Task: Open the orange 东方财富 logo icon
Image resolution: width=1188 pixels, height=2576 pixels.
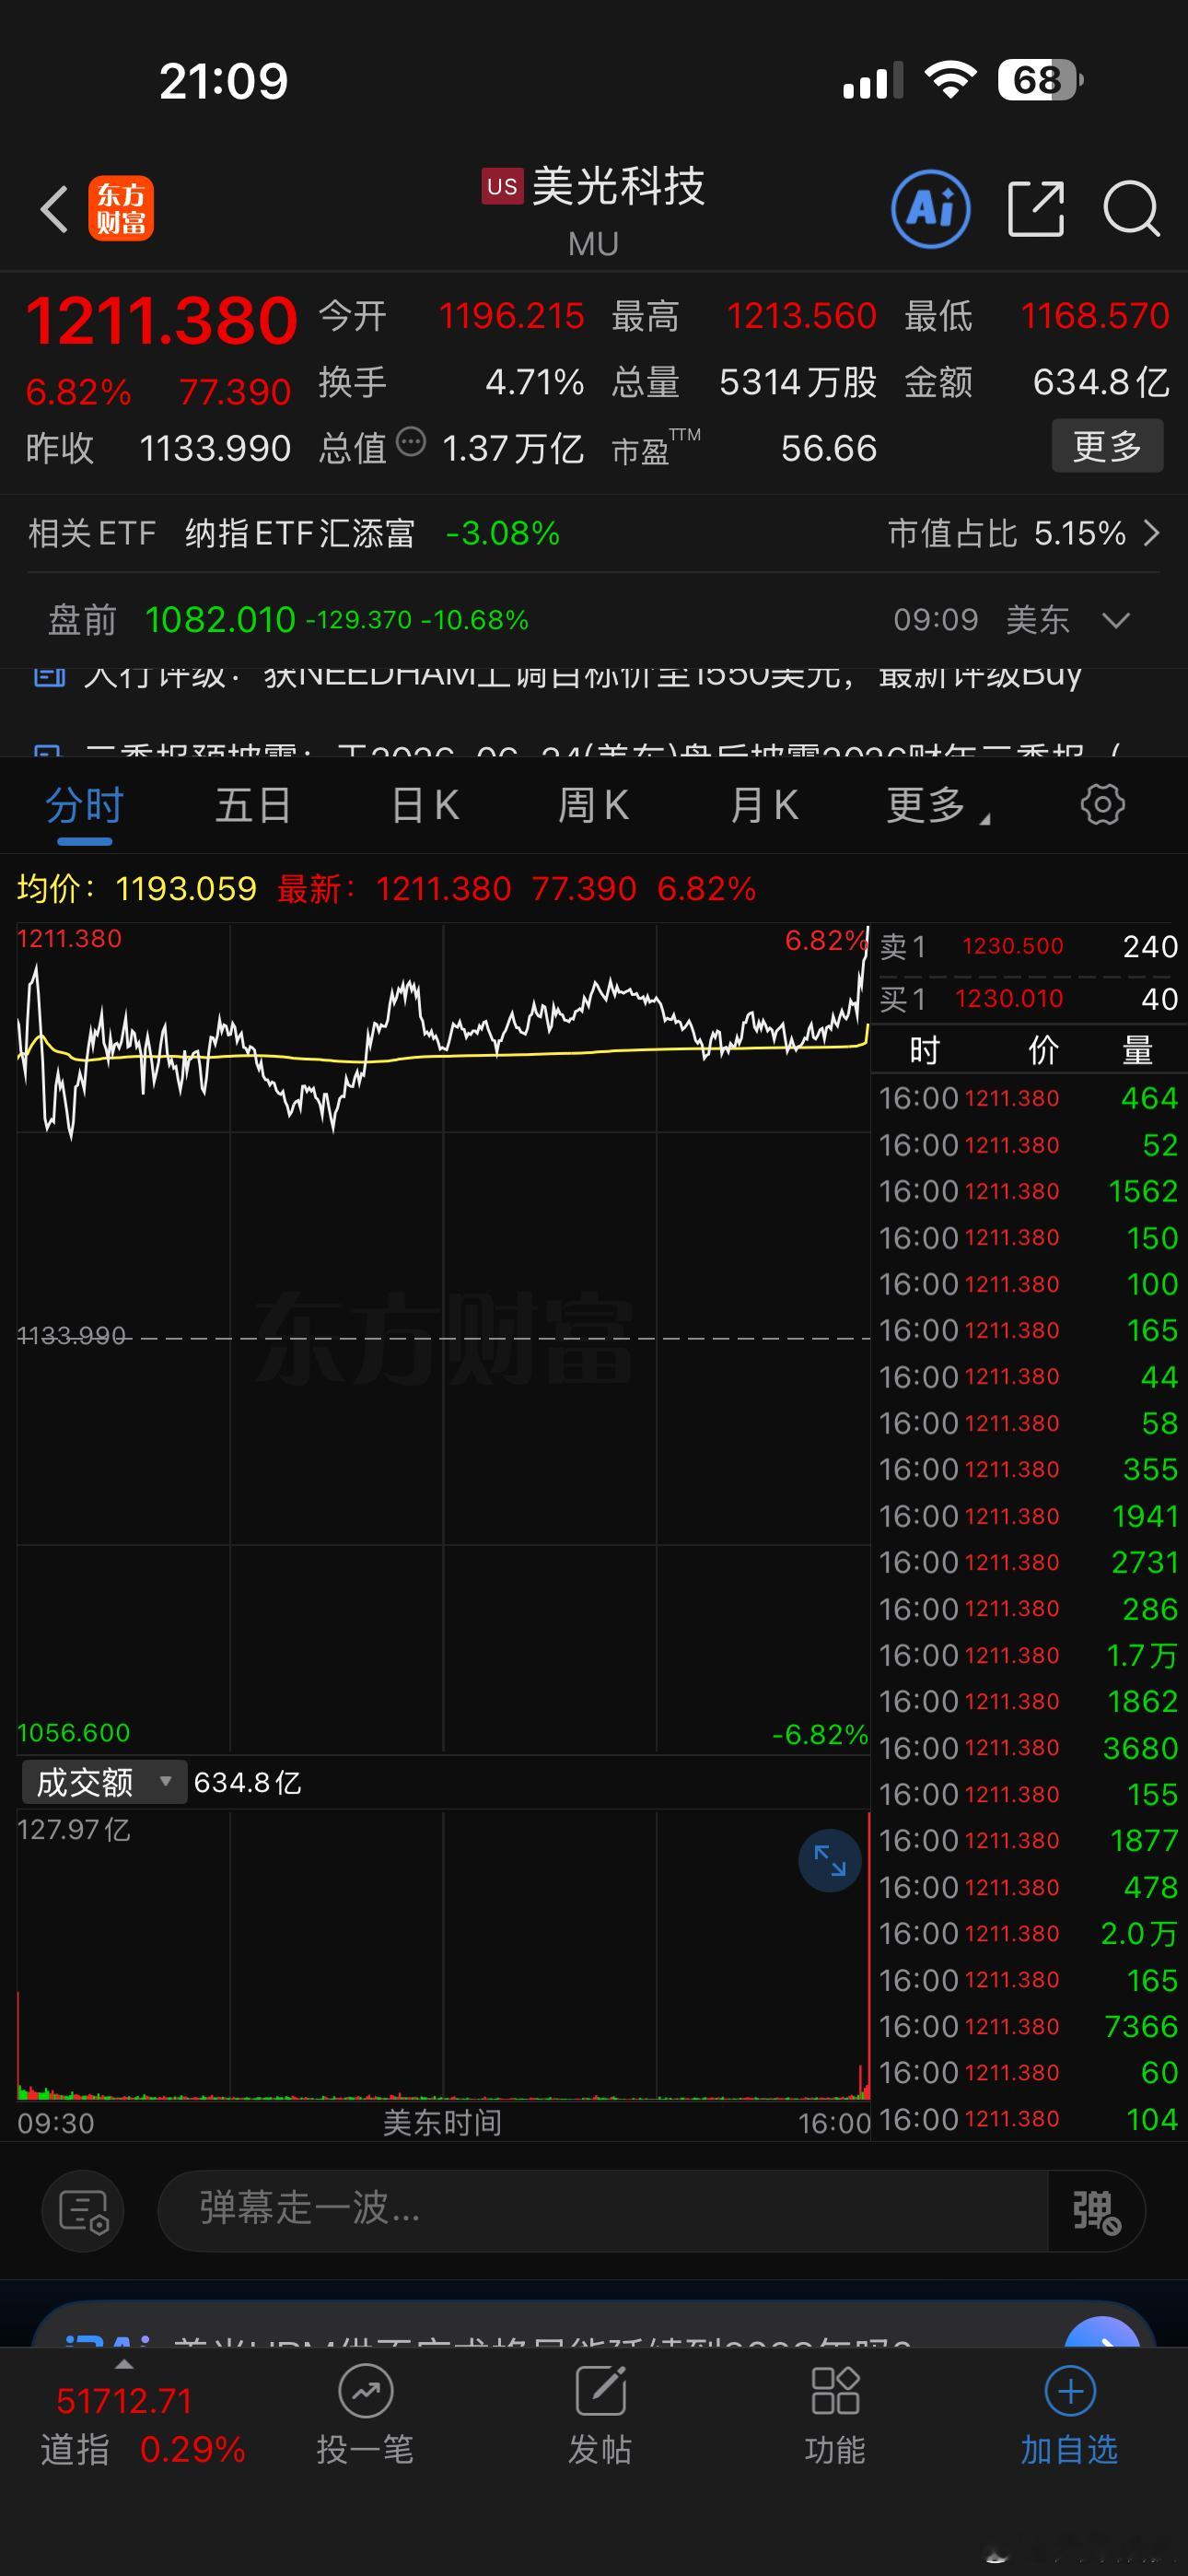Action: click(121, 208)
